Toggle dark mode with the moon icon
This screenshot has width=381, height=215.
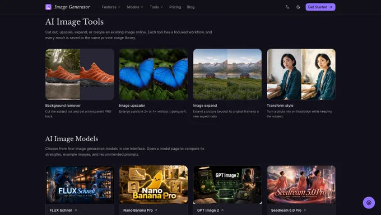(x=298, y=7)
